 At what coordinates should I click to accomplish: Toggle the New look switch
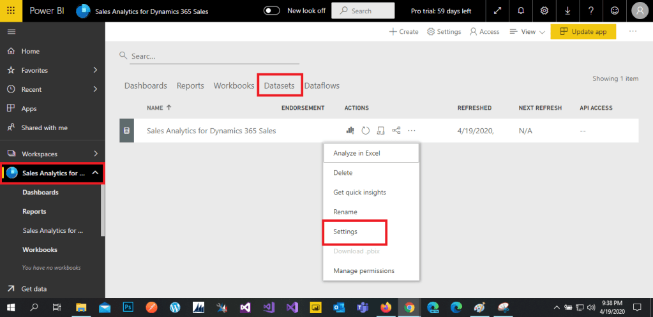pos(272,11)
